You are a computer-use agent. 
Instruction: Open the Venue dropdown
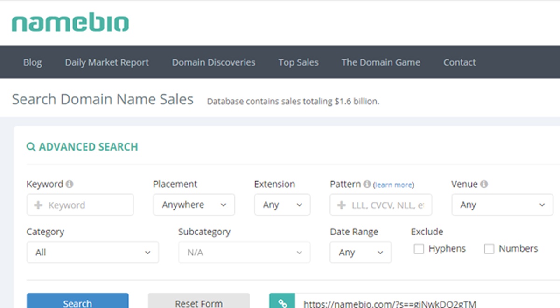[502, 205]
